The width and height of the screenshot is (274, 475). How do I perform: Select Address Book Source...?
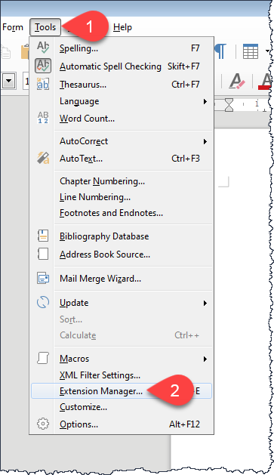point(122,254)
